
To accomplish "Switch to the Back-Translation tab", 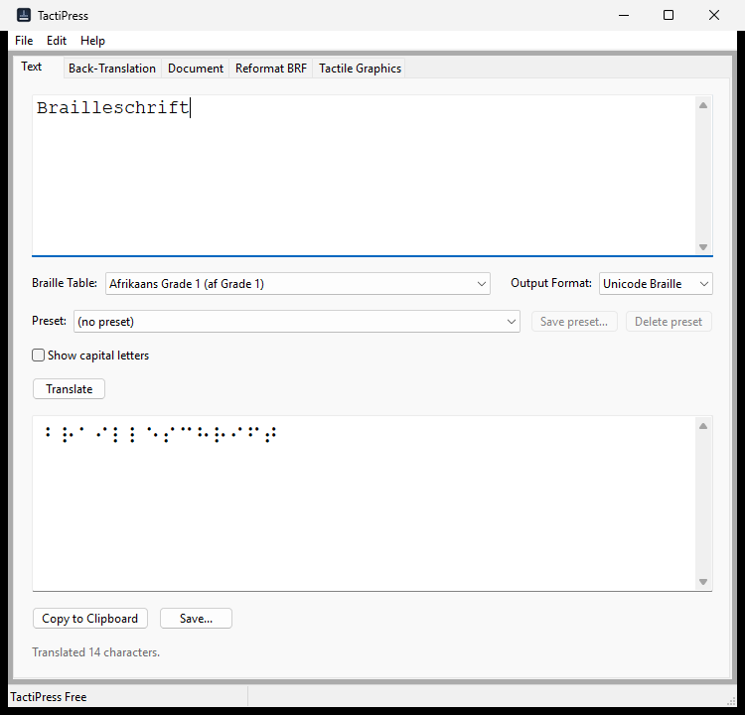I will click(x=112, y=69).
